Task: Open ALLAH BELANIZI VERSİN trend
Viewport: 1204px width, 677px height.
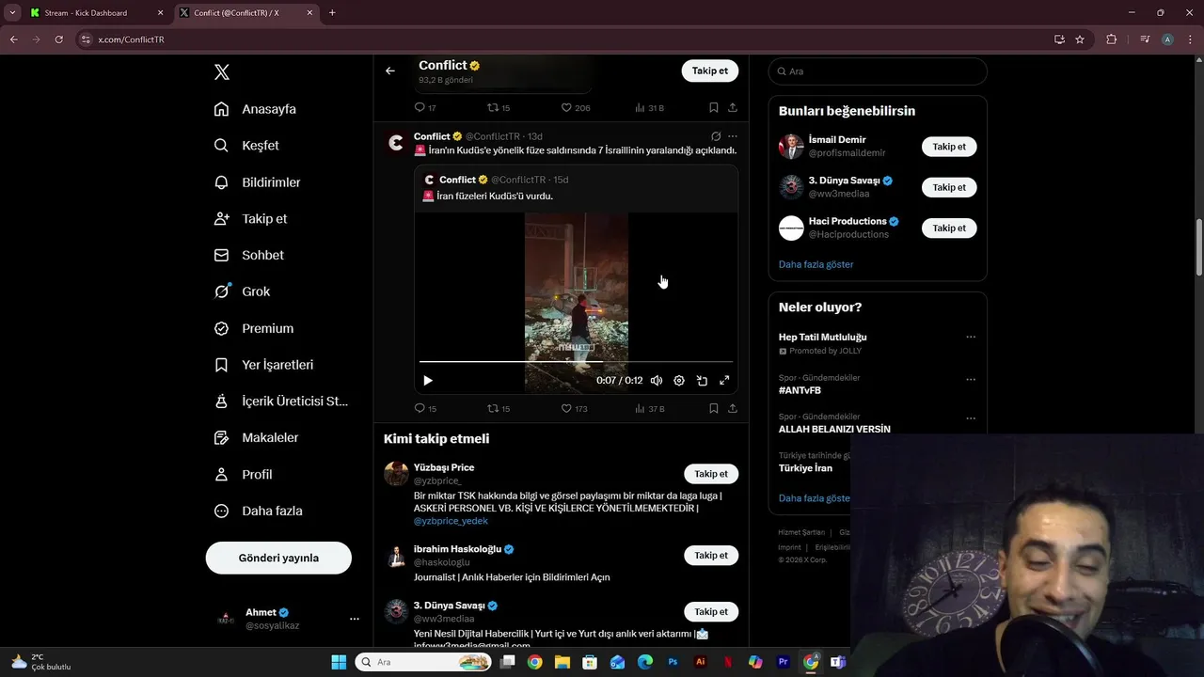Action: [834, 429]
